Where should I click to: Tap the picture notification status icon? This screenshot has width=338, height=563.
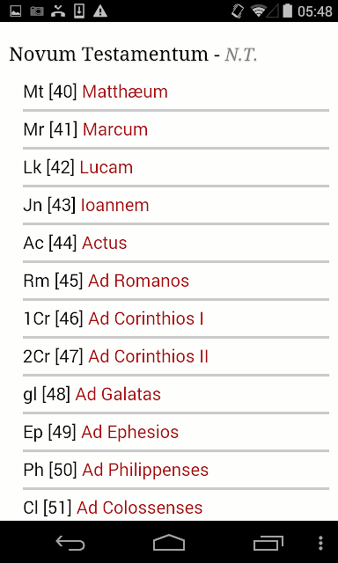[16, 11]
